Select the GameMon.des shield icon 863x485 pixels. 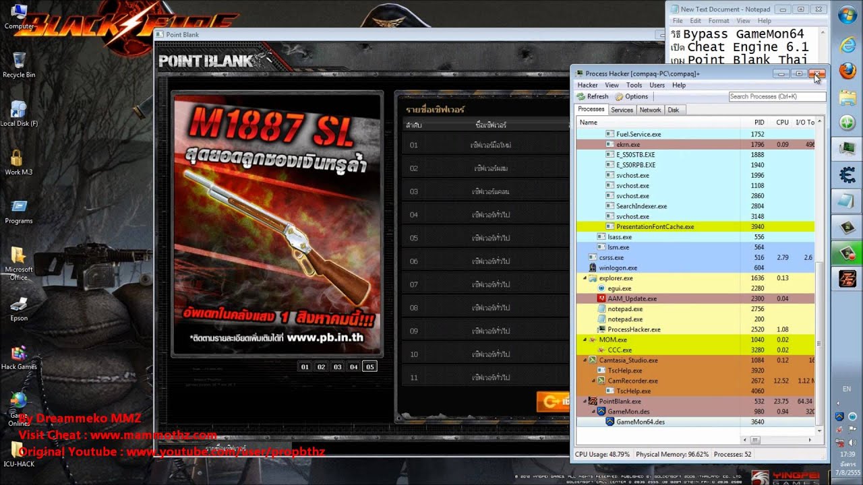pyautogui.click(x=601, y=412)
